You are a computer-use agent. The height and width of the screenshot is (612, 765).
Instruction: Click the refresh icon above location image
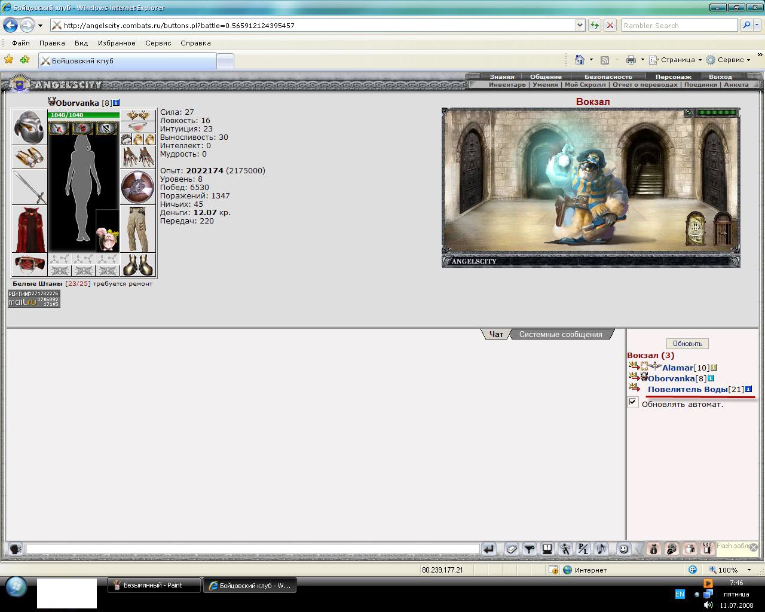pyautogui.click(x=688, y=113)
